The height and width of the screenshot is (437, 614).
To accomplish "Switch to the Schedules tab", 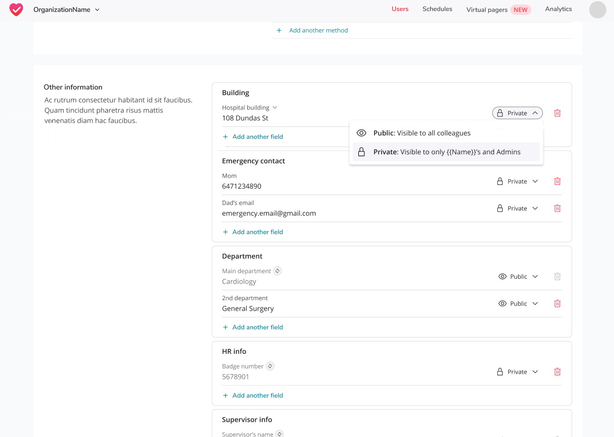I will click(x=437, y=9).
